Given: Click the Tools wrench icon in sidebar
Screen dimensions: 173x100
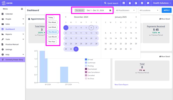Looking at the screenshot, I should pyautogui.click(x=3, y=39).
